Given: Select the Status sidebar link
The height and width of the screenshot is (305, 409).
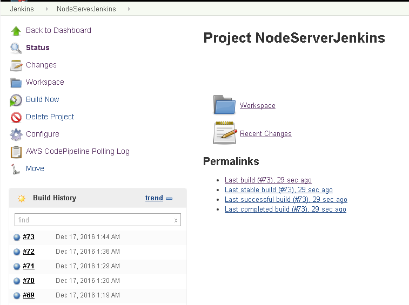Looking at the screenshot, I should [38, 48].
